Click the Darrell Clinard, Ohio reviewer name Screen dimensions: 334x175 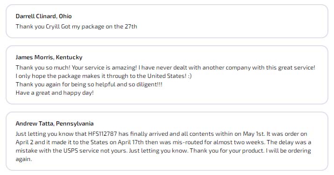[x=43, y=16]
